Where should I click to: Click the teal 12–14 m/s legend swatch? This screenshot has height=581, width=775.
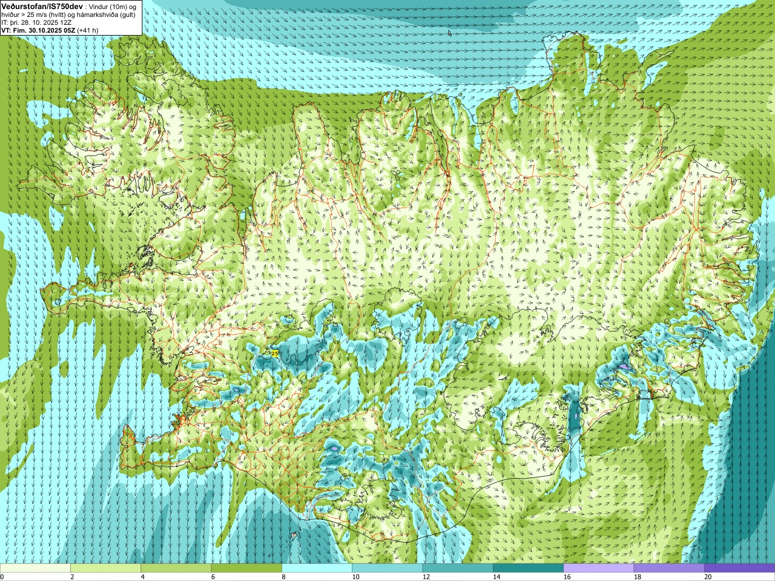tap(458, 568)
